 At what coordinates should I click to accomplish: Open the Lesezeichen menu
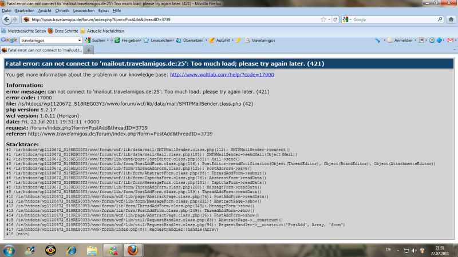tap(84, 10)
